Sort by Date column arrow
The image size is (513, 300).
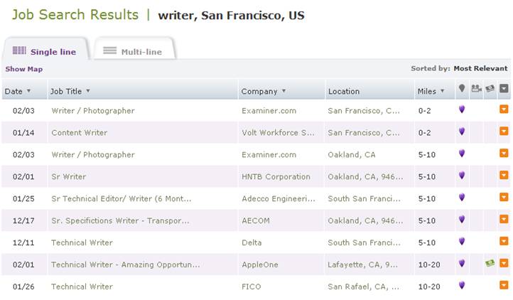[x=29, y=91]
